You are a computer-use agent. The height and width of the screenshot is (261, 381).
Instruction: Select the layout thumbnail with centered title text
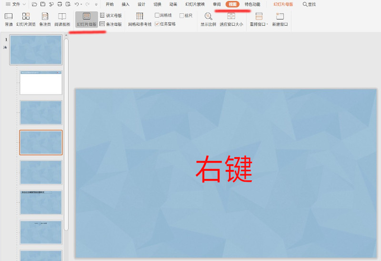(41, 232)
